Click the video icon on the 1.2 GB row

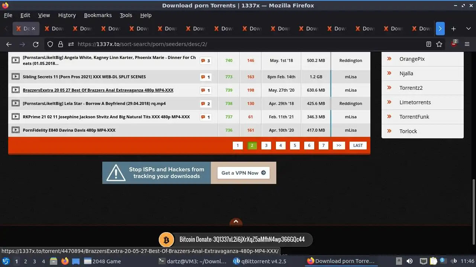tap(15, 77)
